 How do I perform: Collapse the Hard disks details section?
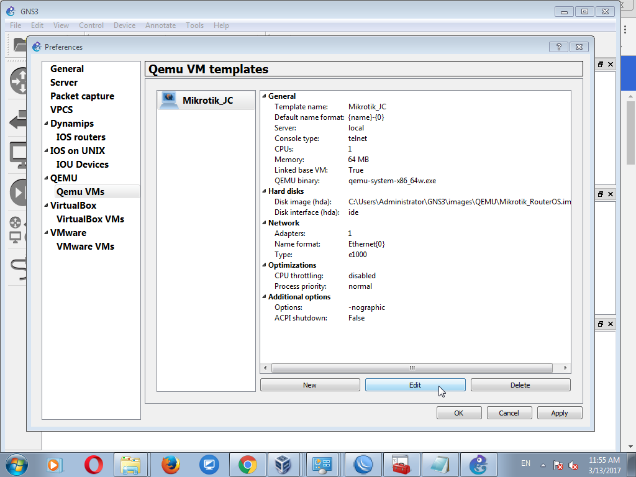[x=265, y=191]
